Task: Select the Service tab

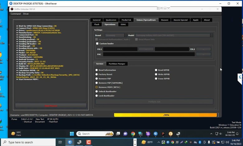Action: coord(100,64)
